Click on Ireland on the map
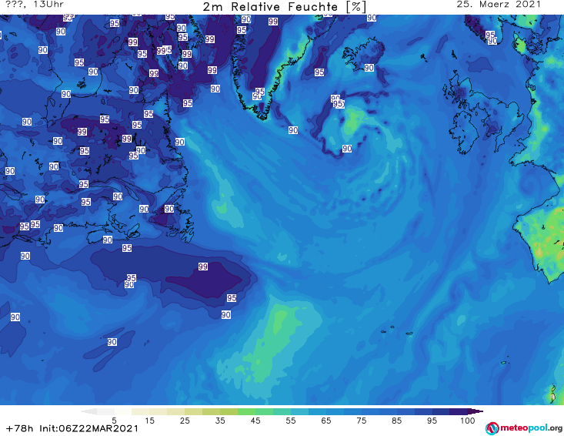564x436 pixels. 464,132
